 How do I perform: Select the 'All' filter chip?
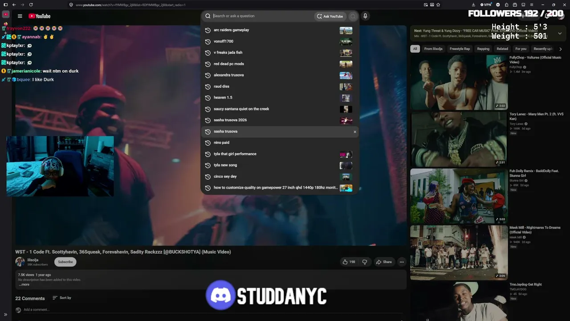[415, 49]
